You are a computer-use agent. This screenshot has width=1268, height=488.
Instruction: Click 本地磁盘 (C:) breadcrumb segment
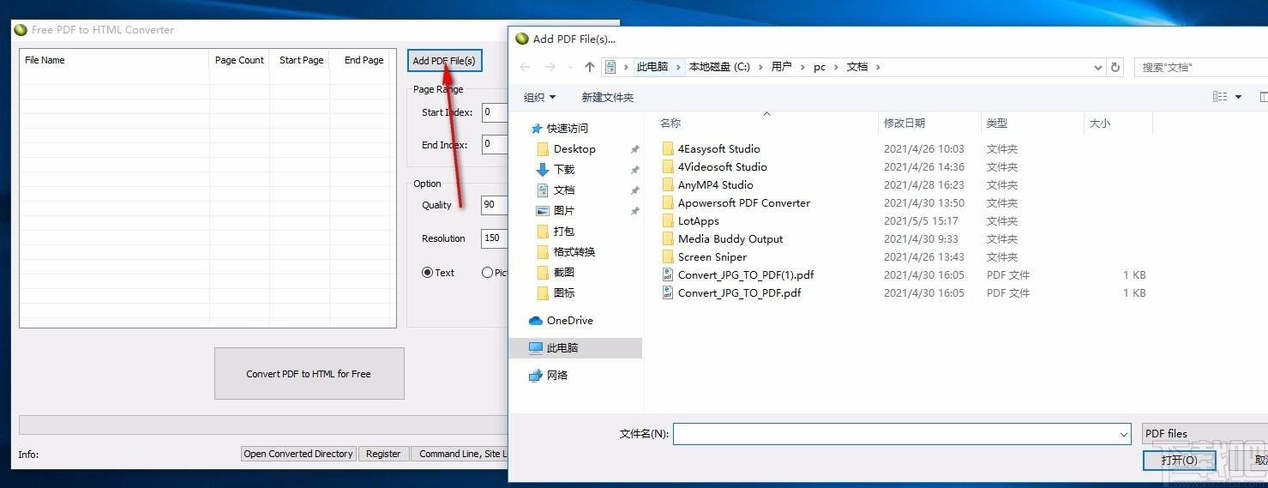pos(719,67)
